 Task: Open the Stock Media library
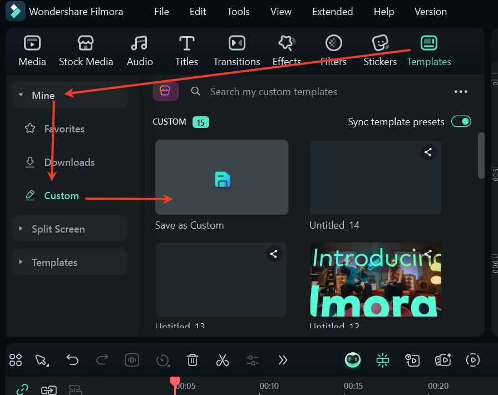[86, 51]
